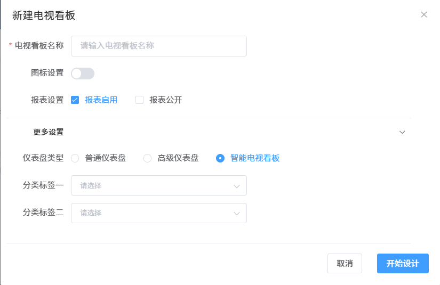440x285 pixels.
Task: Uncheck the 报表启用 checkbox box
Action: point(75,100)
